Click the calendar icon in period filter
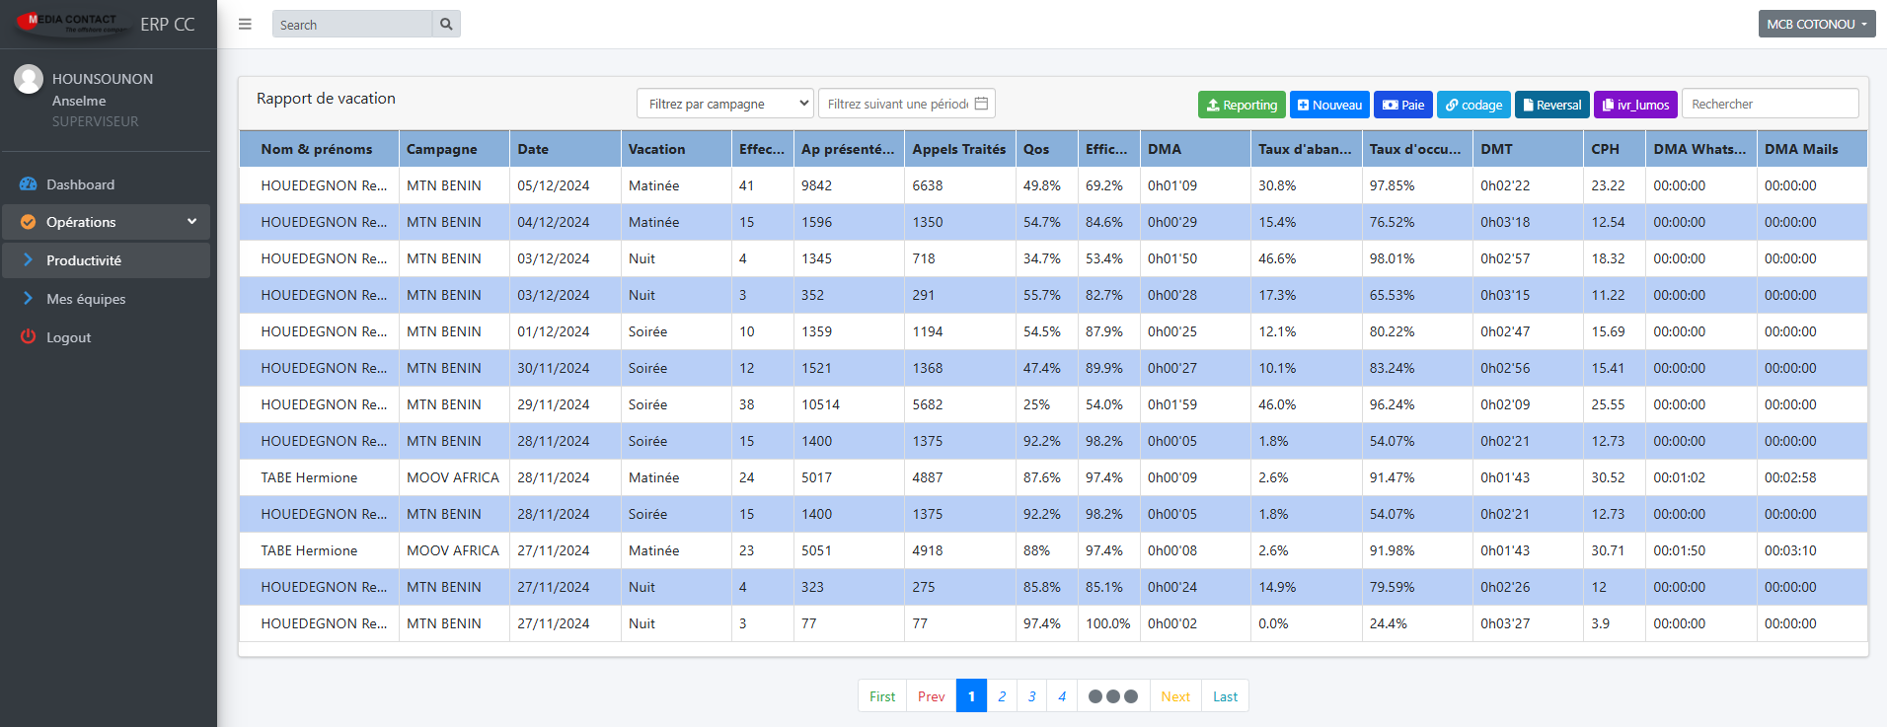 (981, 104)
